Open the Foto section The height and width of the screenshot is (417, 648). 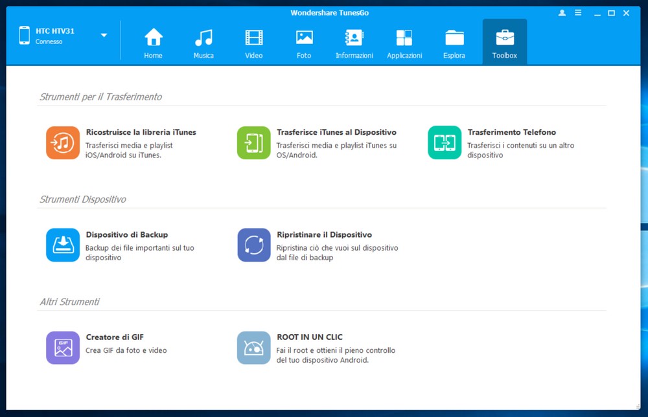pos(304,43)
